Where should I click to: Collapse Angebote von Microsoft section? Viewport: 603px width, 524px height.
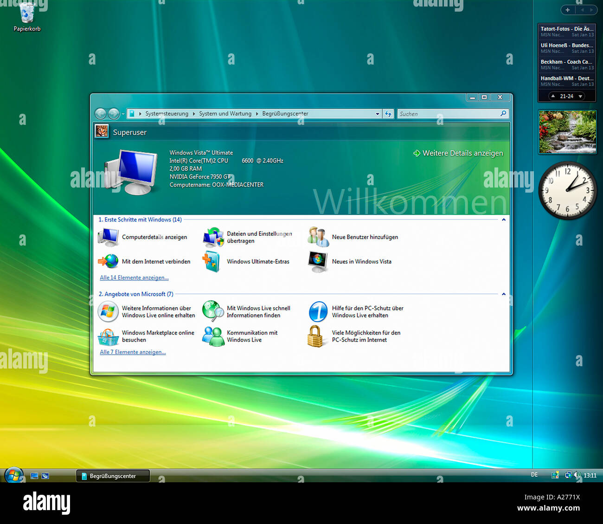[x=504, y=294]
